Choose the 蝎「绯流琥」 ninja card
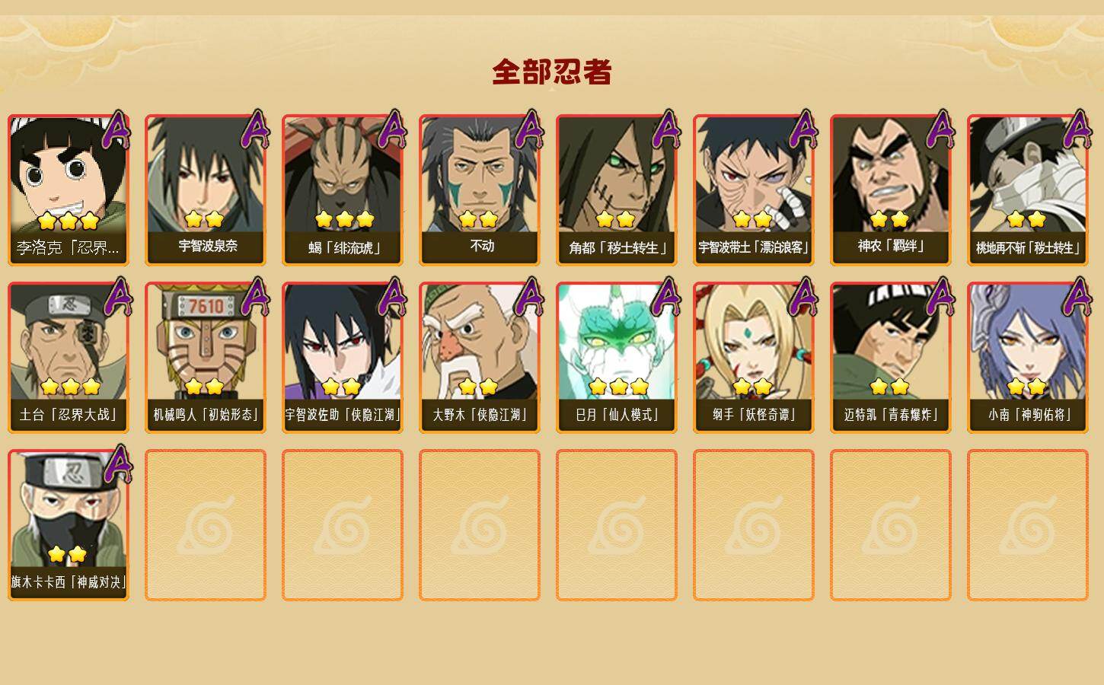 [343, 190]
